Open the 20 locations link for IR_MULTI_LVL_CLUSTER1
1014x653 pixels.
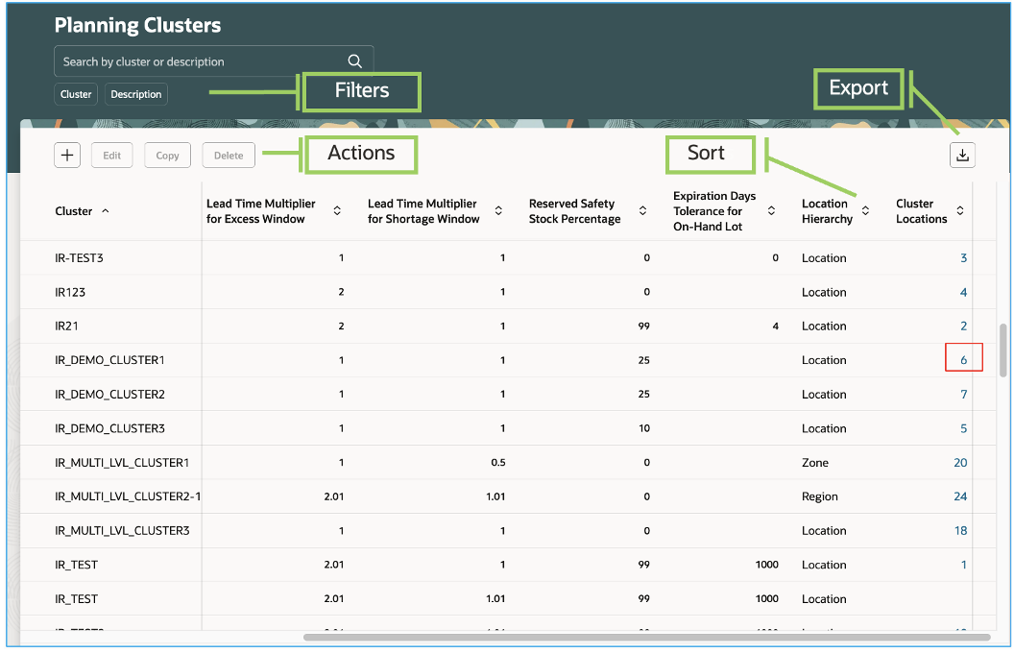960,462
